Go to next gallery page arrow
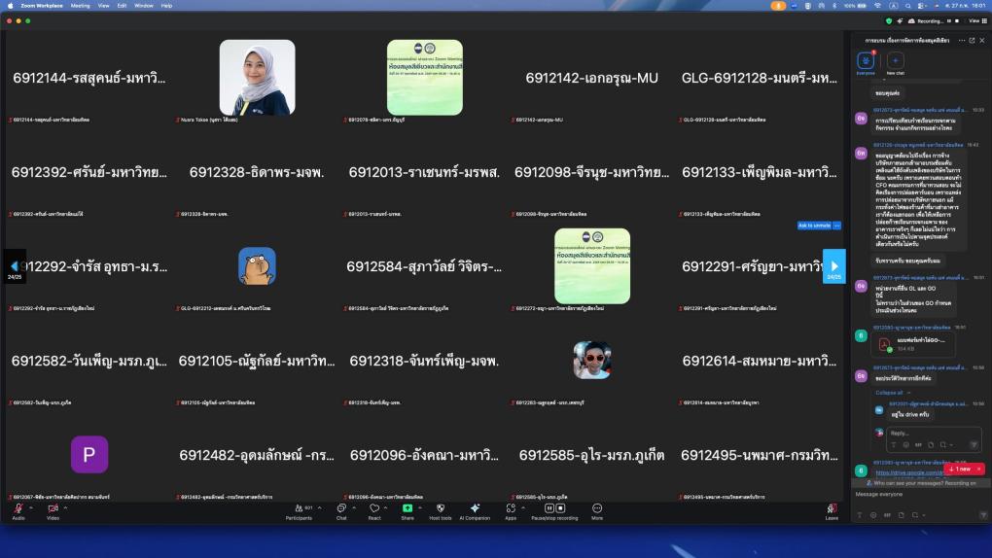The height and width of the screenshot is (558, 992). point(833,265)
